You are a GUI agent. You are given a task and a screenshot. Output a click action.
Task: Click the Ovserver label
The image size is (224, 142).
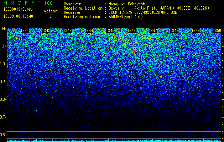pos(72,4)
